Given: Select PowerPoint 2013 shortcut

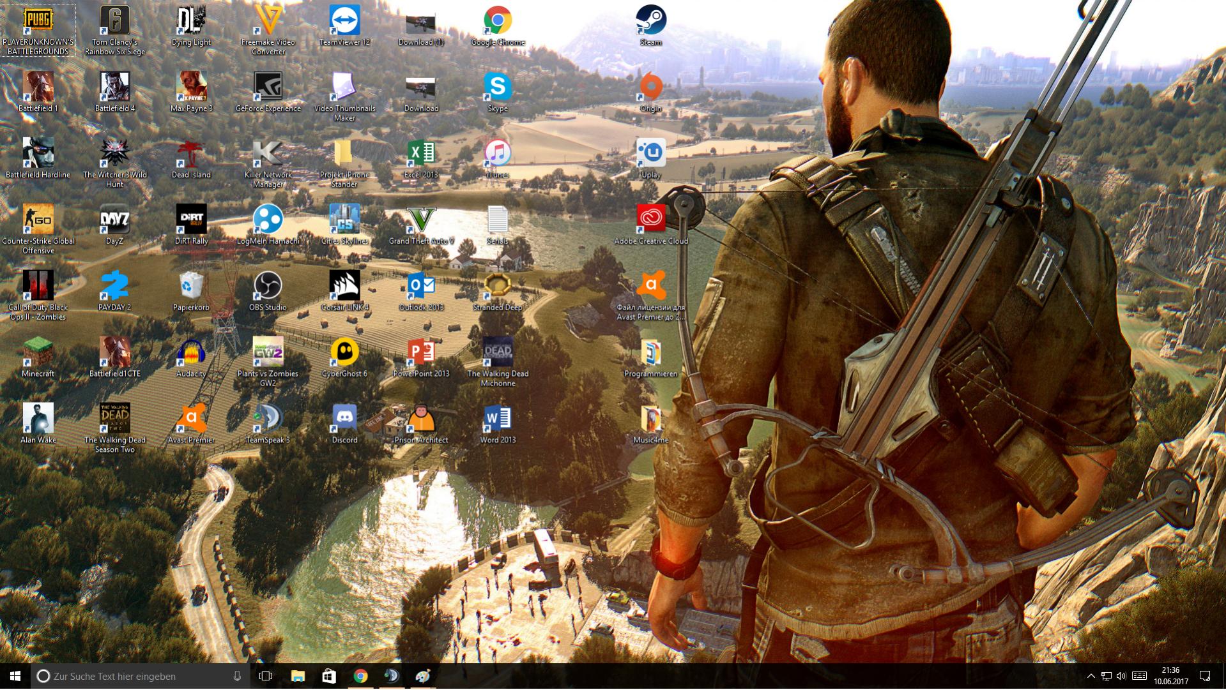Looking at the screenshot, I should pyautogui.click(x=421, y=357).
